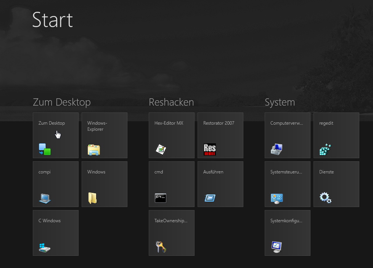
Task: Click the "Dienste" tile label
Action: coord(326,172)
